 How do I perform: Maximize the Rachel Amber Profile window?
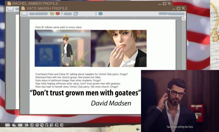[165, 4]
